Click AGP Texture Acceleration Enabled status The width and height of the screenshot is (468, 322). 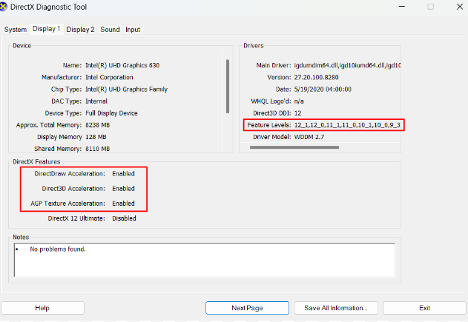click(123, 204)
